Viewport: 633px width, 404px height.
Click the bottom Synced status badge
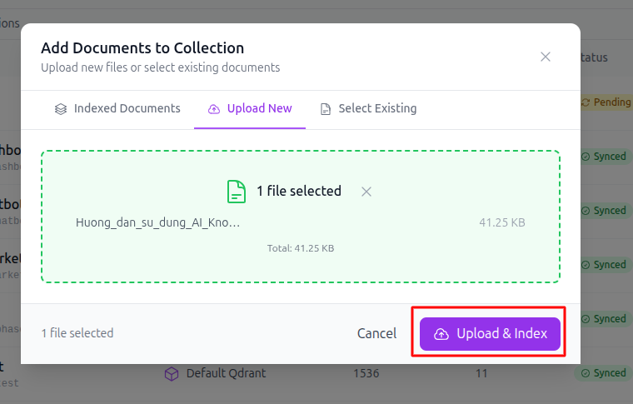604,373
